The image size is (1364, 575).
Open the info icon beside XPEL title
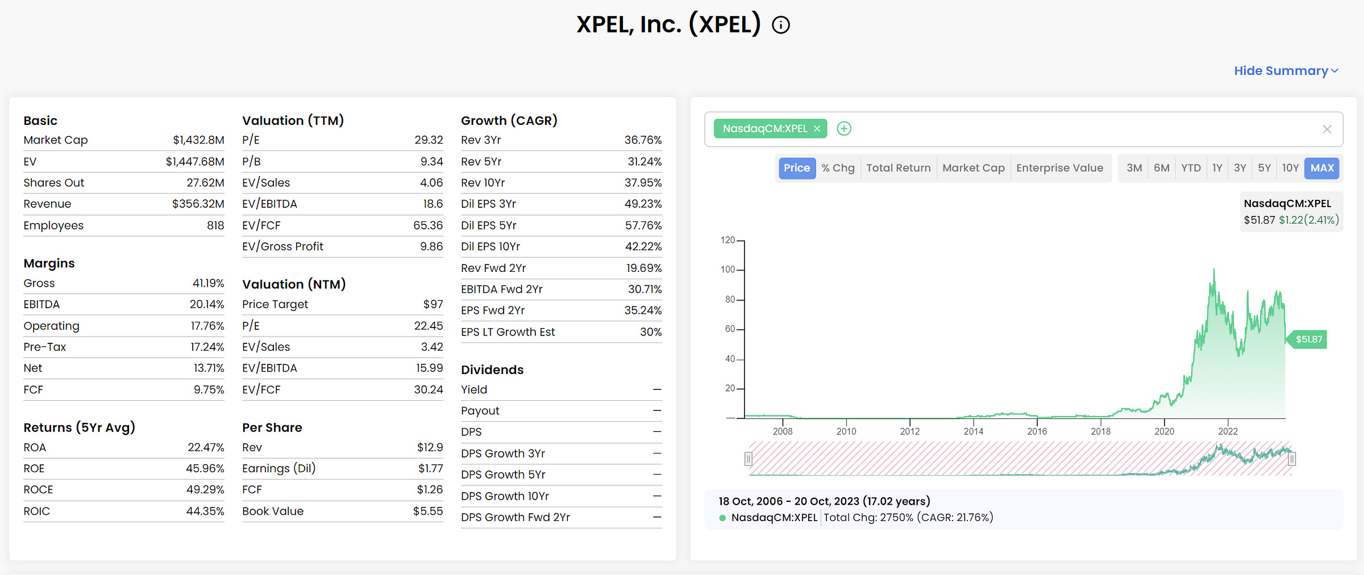pyautogui.click(x=781, y=25)
